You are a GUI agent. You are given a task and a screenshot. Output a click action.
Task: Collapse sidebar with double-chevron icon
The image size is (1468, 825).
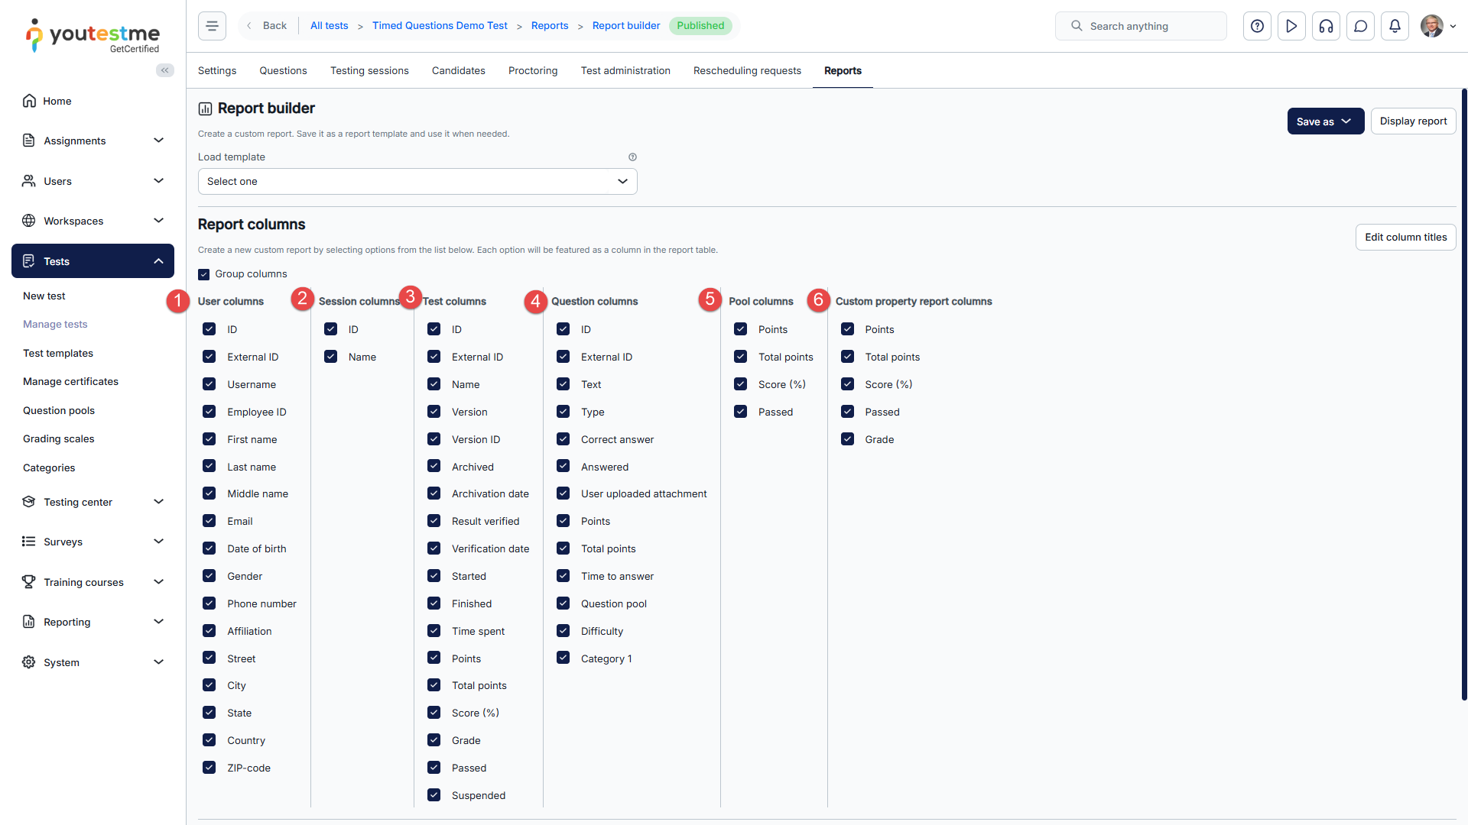(x=164, y=70)
